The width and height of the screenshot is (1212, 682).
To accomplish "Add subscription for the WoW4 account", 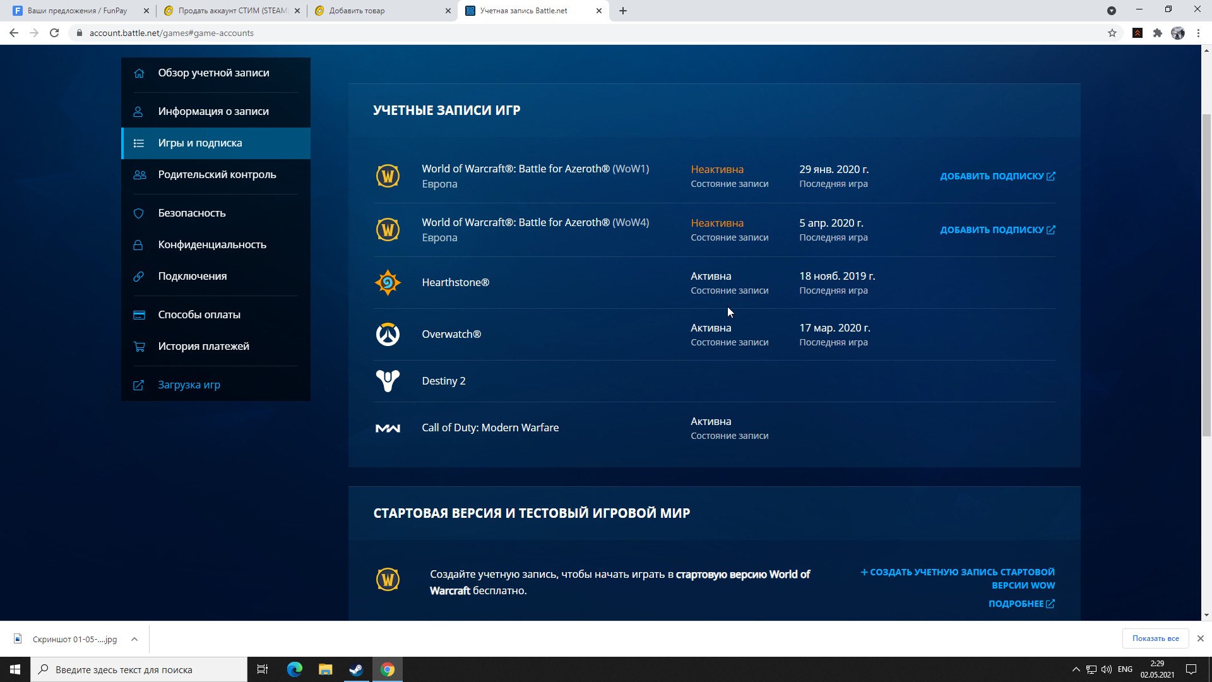I will 997,230.
